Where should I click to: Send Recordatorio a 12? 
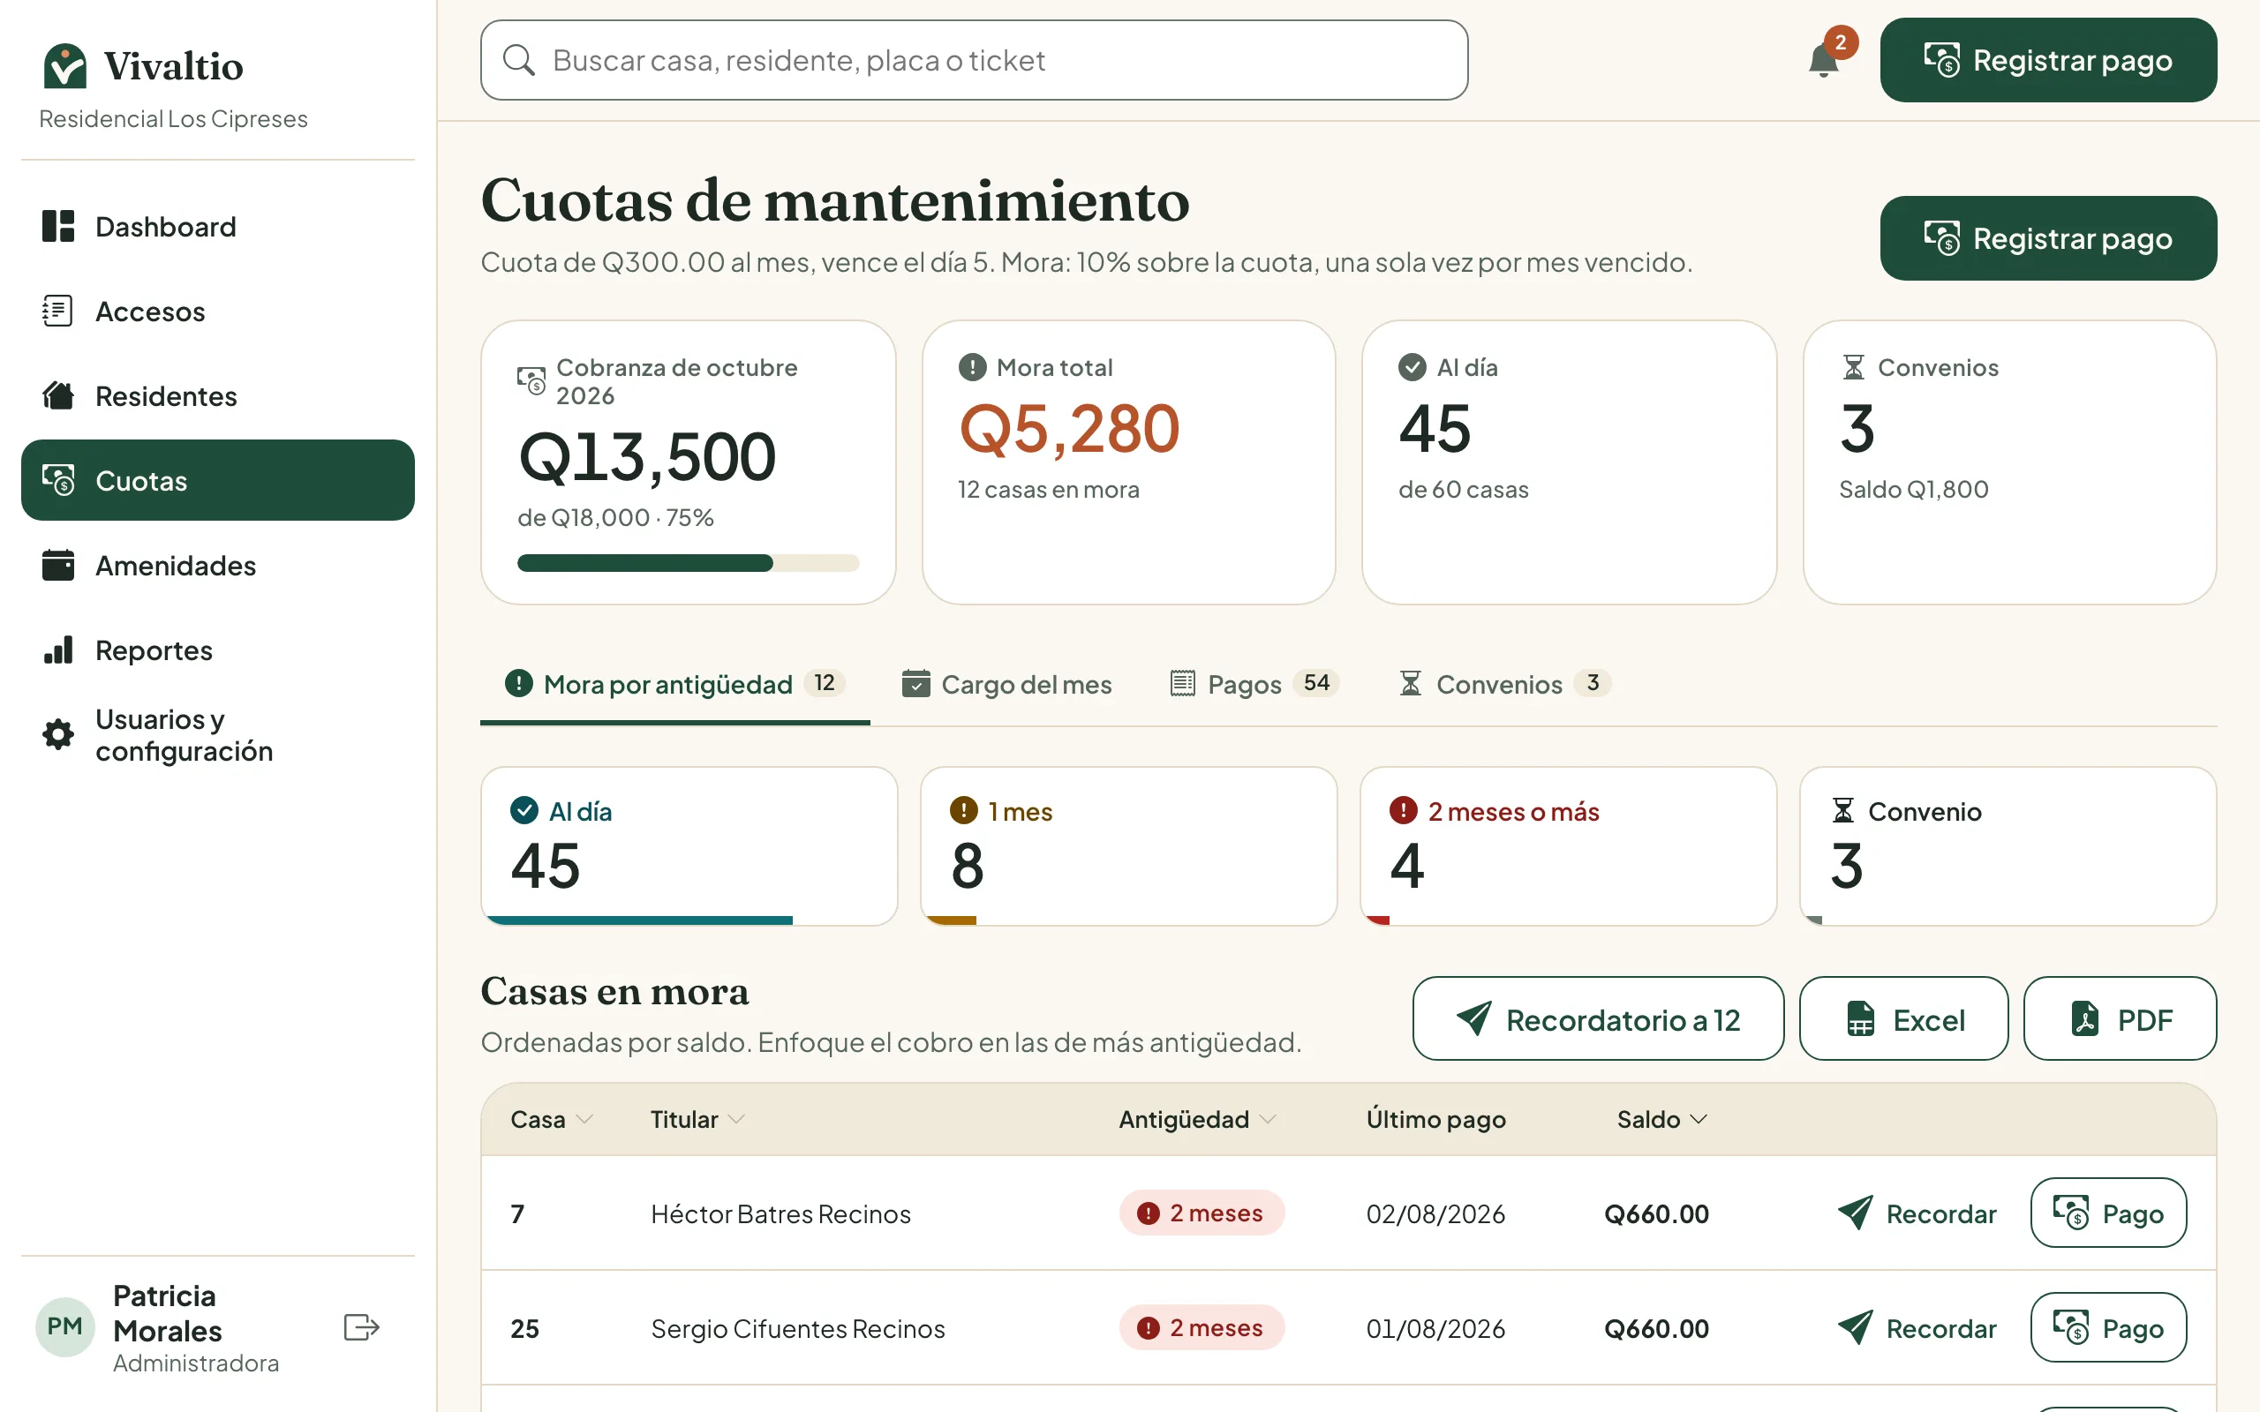[x=1598, y=1018]
